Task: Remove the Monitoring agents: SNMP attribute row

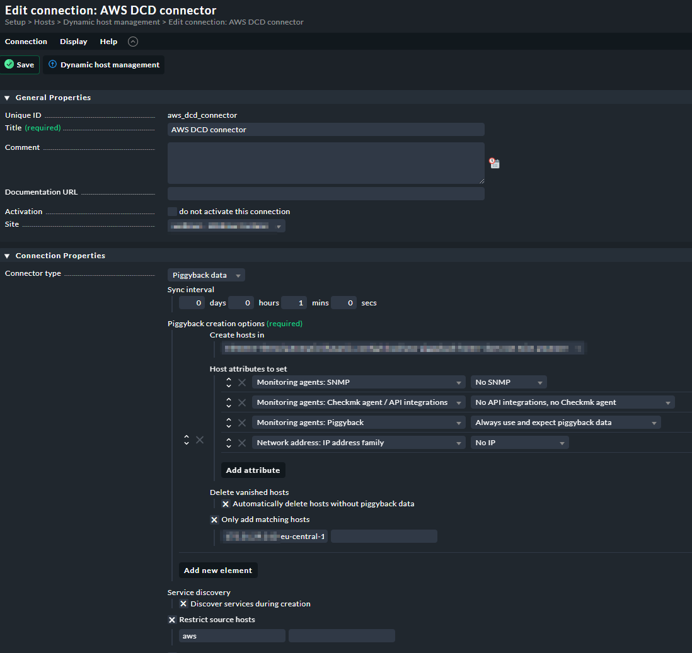Action: tap(242, 382)
